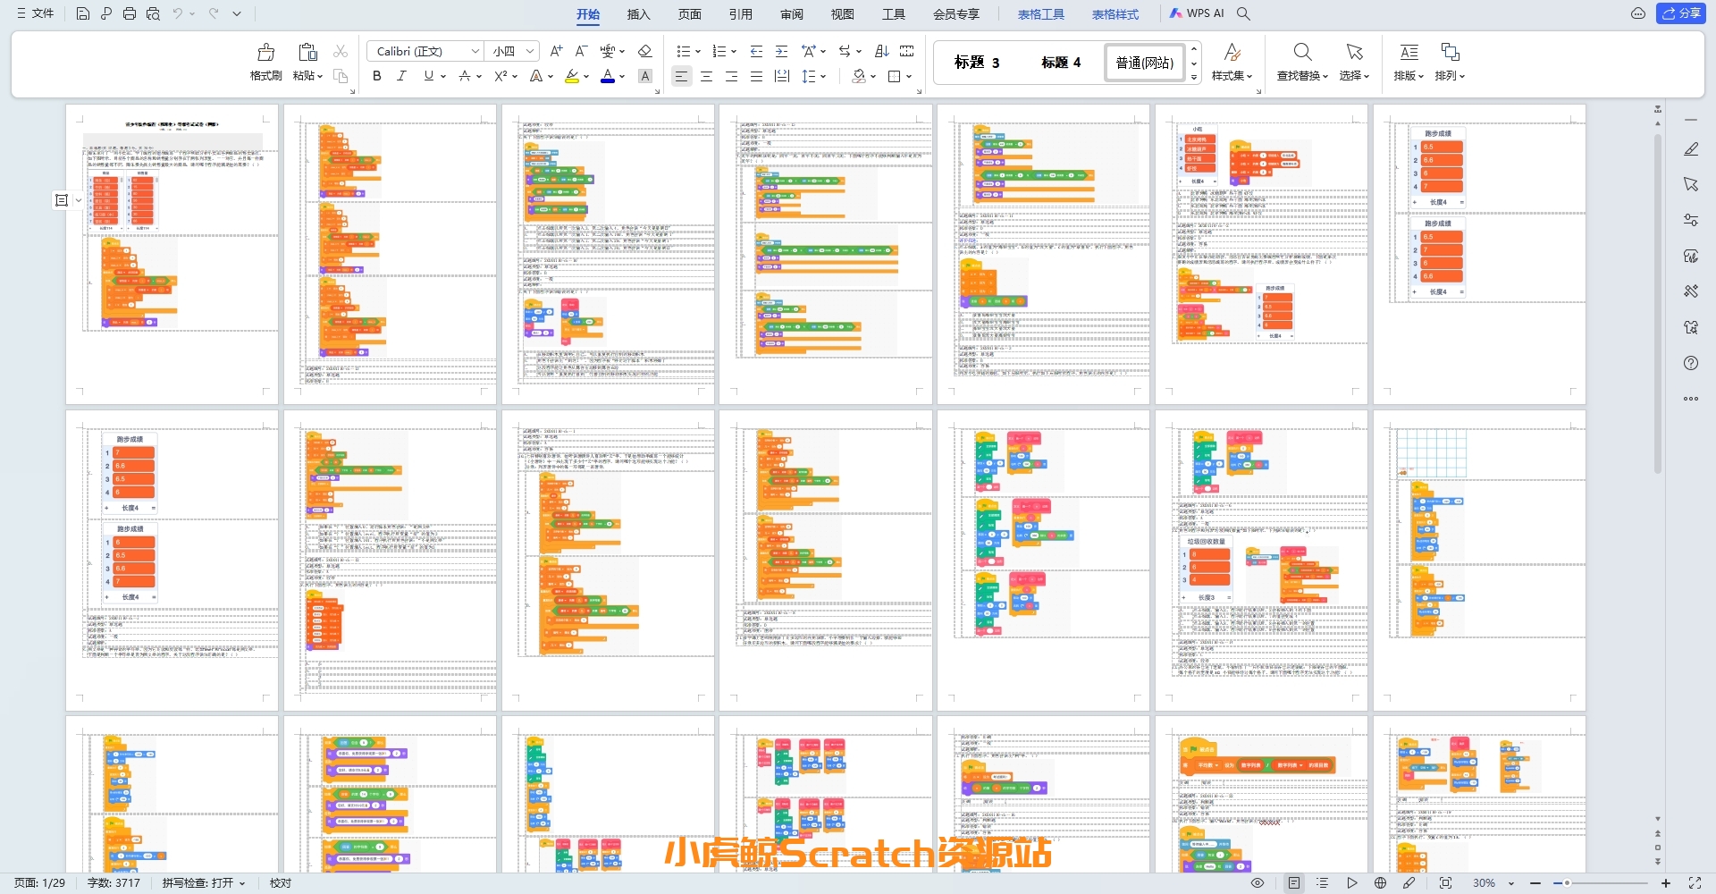
Task: Click the web layout globe icon
Action: [1380, 883]
